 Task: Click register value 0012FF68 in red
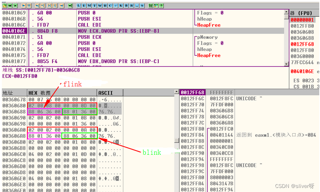[302, 44]
